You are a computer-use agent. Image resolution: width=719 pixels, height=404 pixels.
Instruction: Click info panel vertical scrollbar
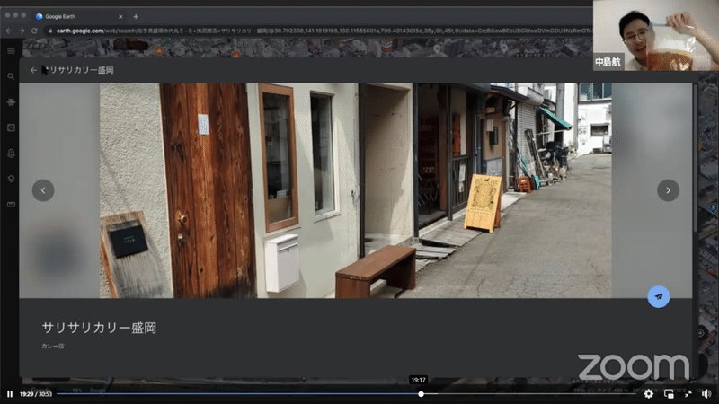tap(695, 158)
